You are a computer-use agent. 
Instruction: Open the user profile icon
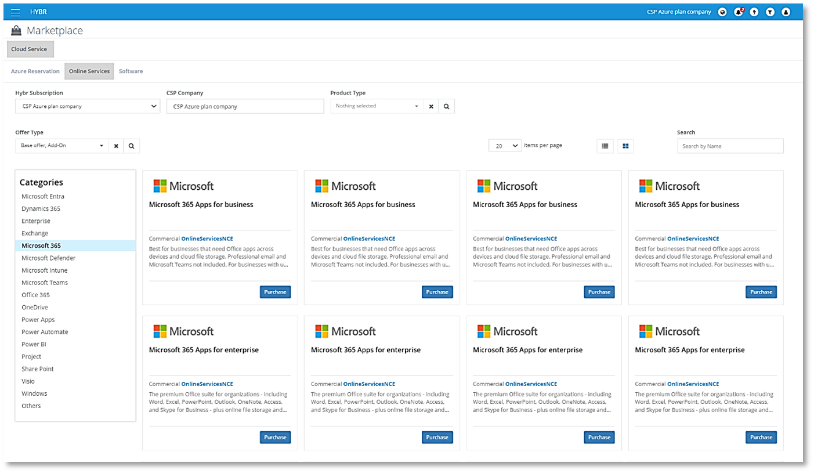[x=786, y=12]
